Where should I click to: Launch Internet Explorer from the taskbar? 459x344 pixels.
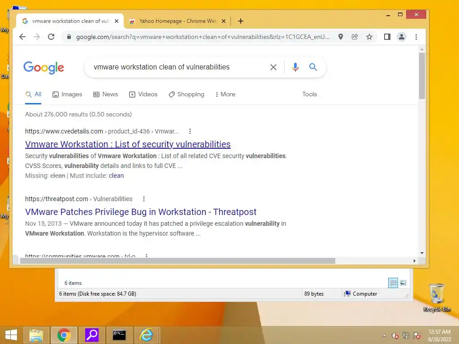(147, 335)
